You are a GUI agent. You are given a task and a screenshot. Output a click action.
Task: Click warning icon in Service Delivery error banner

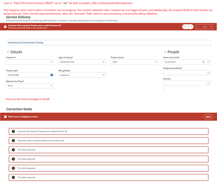(x=5, y=27)
